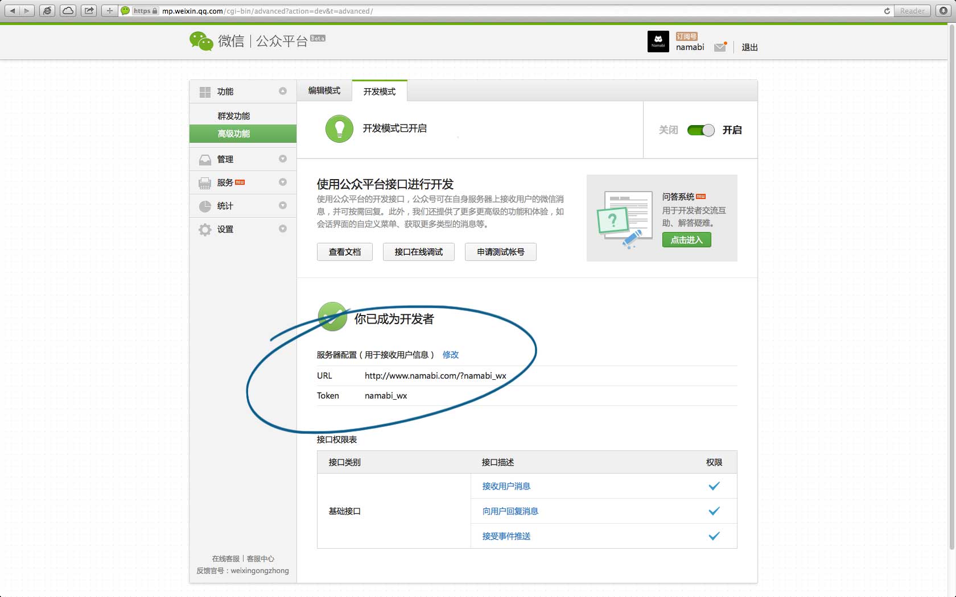Expand the 统计 sidebar section
956x597 pixels.
click(283, 205)
